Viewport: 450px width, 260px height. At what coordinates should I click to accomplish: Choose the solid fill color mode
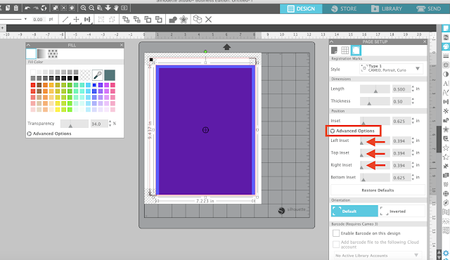pyautogui.click(x=31, y=53)
